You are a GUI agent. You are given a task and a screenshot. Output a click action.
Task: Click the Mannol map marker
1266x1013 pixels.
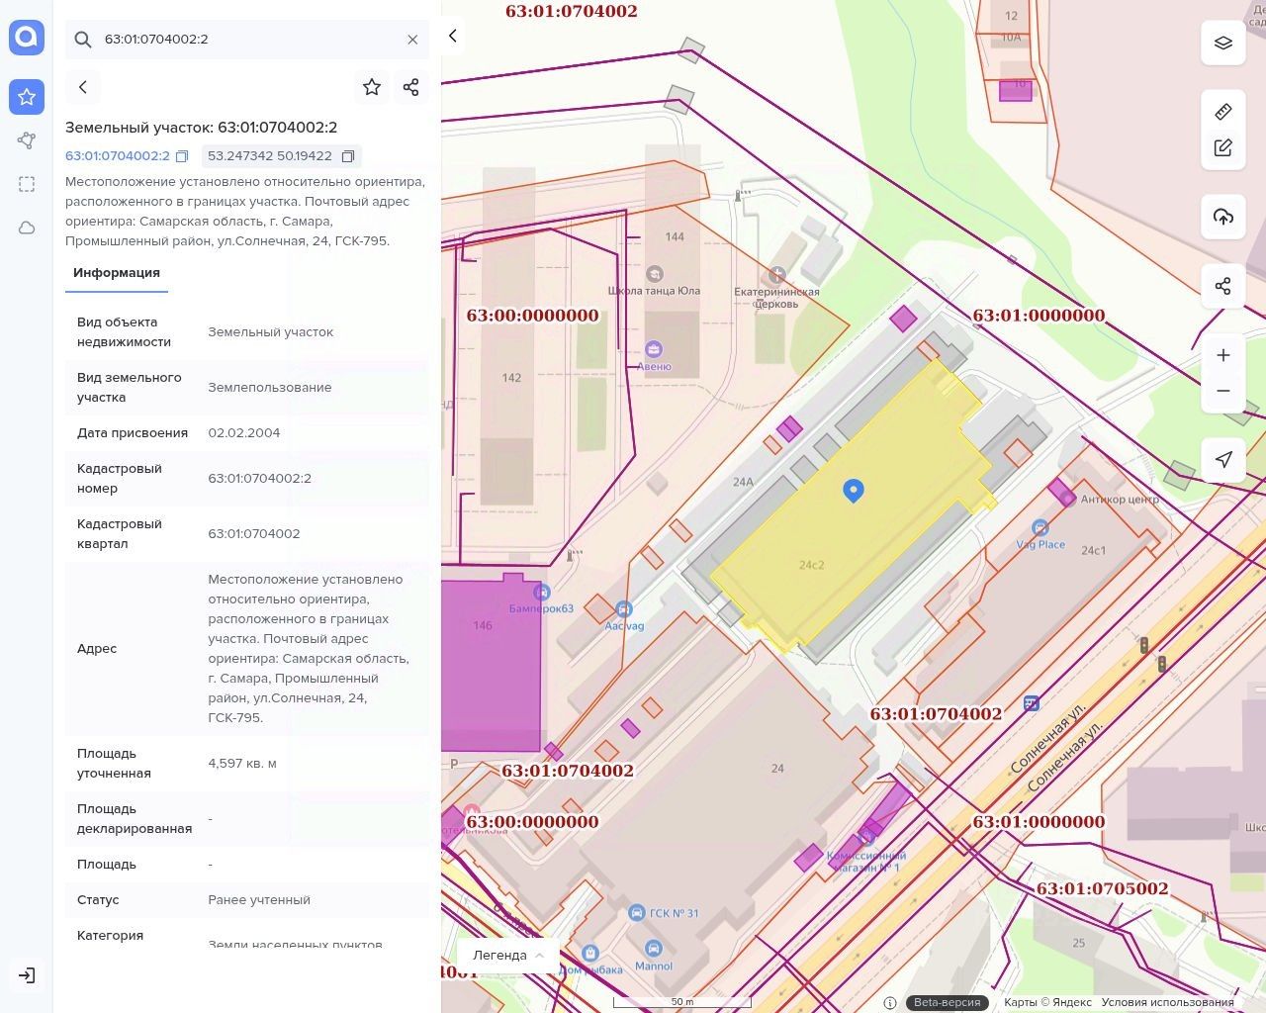coord(654,948)
